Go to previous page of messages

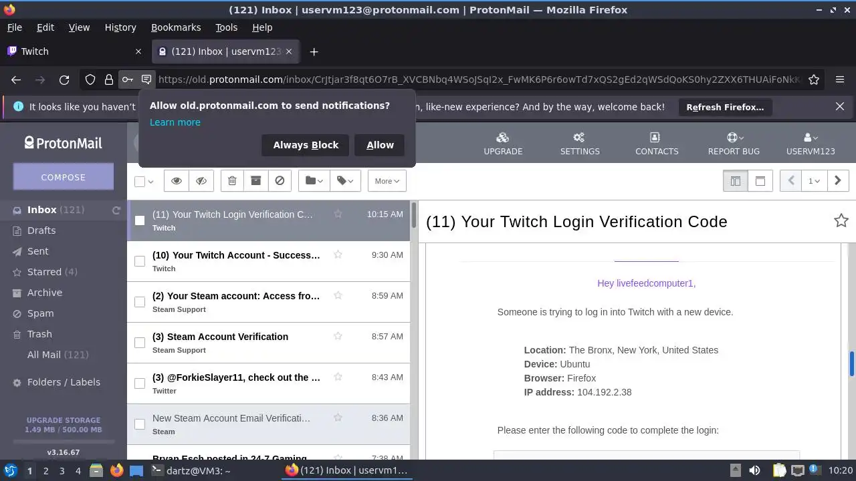790,181
